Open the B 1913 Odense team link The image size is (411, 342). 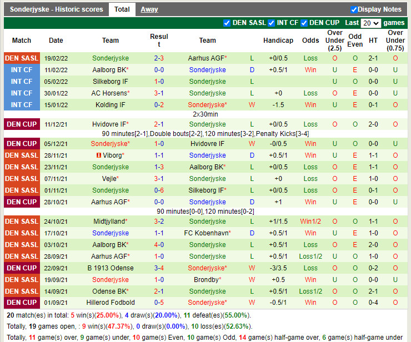point(111,268)
